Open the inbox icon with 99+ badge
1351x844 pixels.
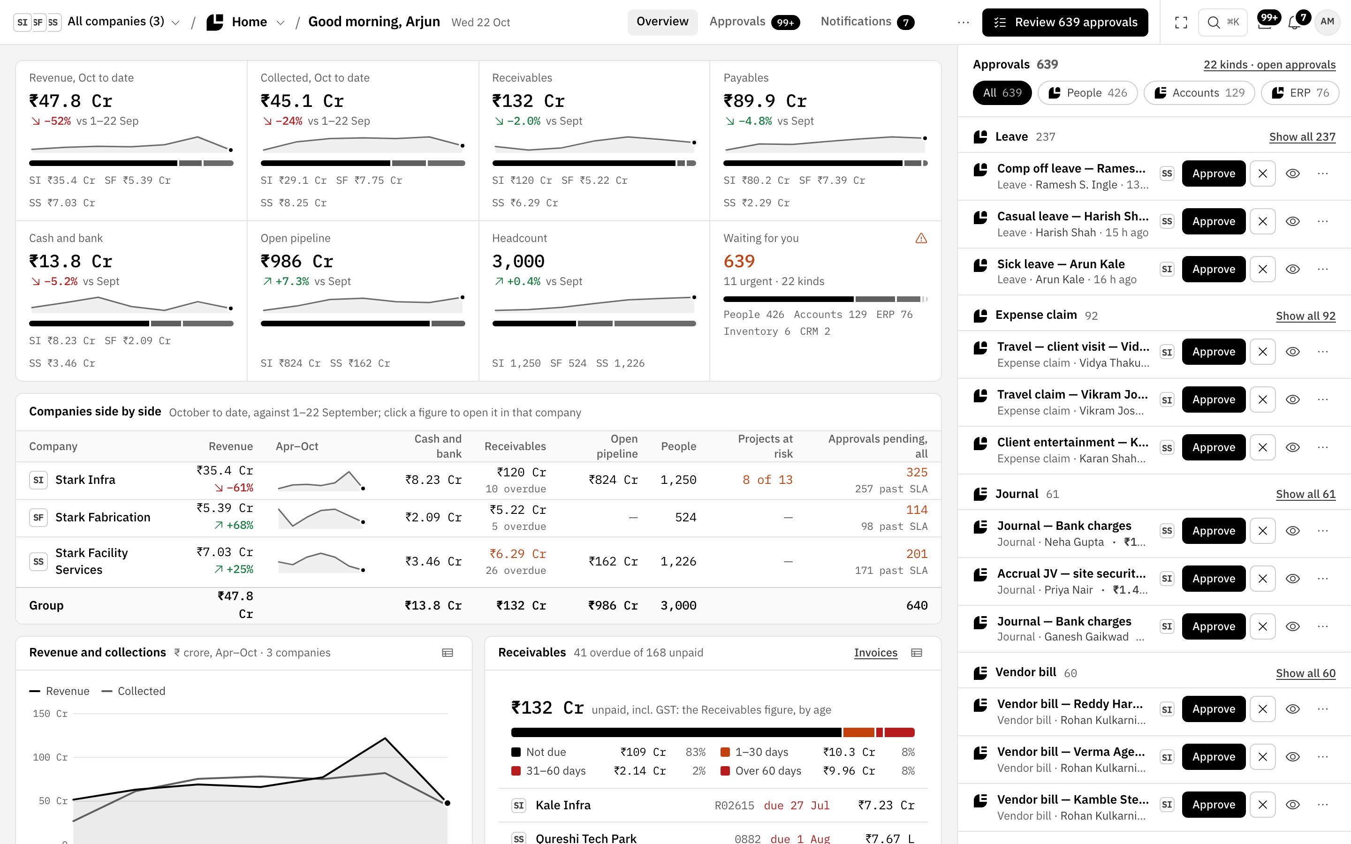click(1265, 23)
